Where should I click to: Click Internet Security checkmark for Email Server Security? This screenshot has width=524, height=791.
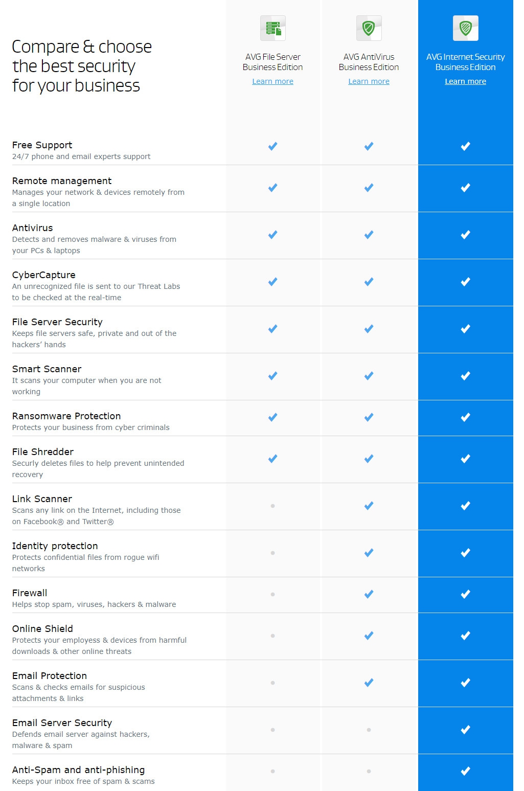coord(465,730)
